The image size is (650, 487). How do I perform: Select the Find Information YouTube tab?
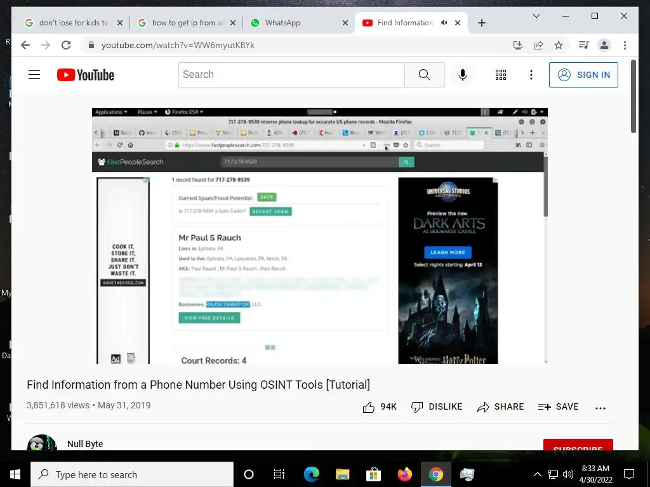[x=398, y=23]
